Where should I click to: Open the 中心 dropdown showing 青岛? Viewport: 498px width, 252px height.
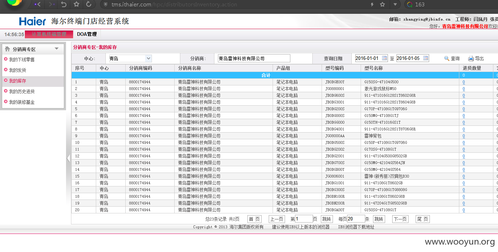[130, 58]
